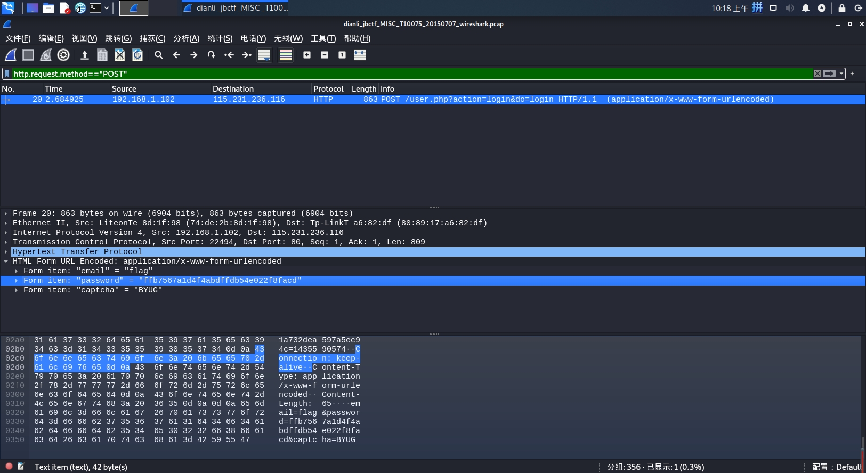The width and height of the screenshot is (866, 473).
Task: Open a capture file with the upload arrow icon
Action: 84,55
